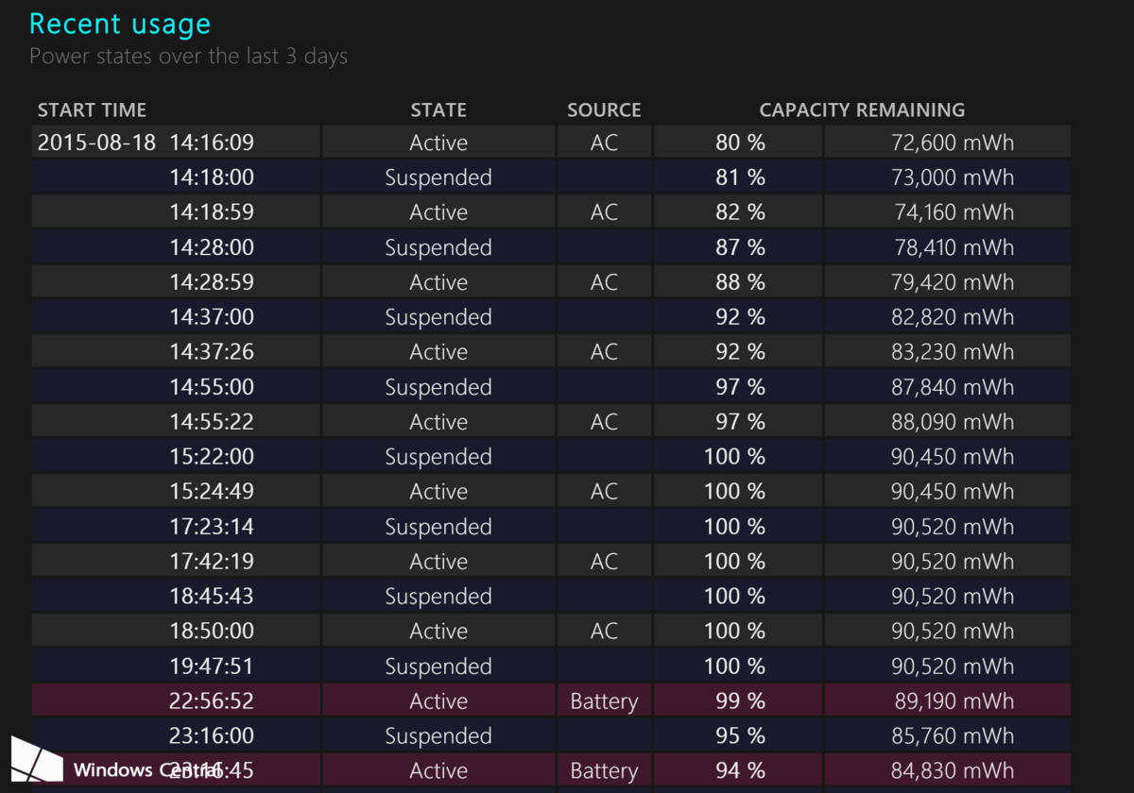Click the 95 % capacity cell
The height and width of the screenshot is (793, 1134).
click(740, 736)
